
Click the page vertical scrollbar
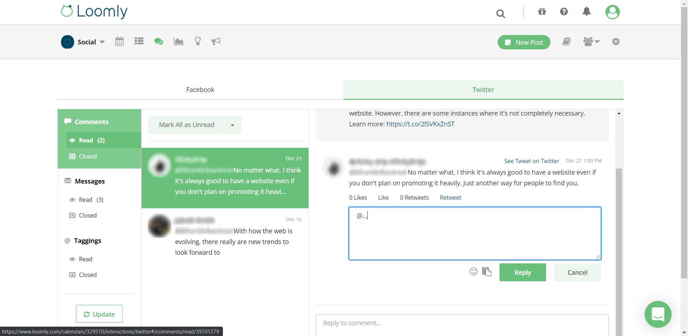point(684,143)
